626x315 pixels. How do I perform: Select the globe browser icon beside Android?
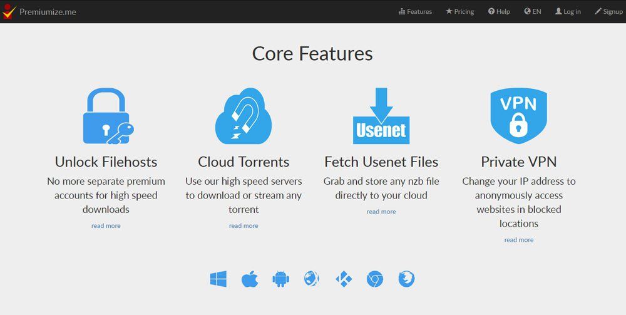(312, 279)
